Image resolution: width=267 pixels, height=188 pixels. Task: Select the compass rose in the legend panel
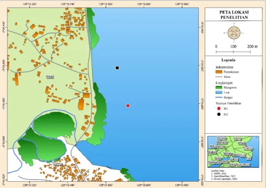click(234, 33)
